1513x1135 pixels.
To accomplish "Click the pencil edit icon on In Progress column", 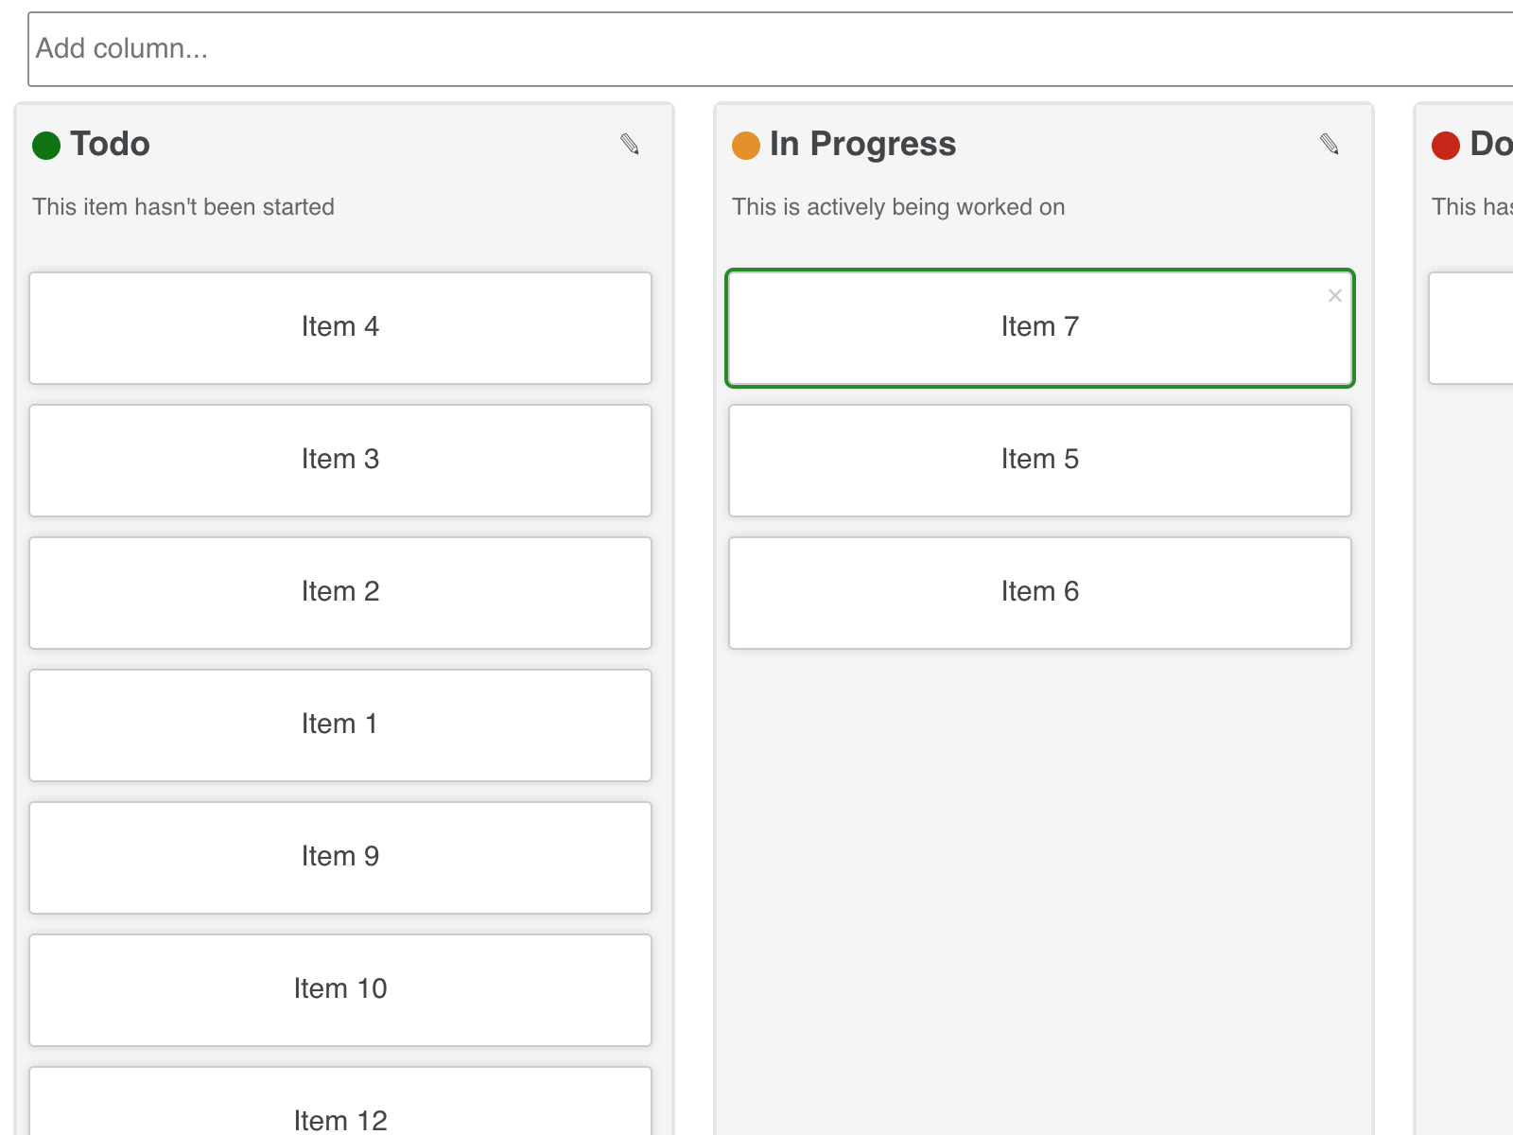I will point(1330,145).
